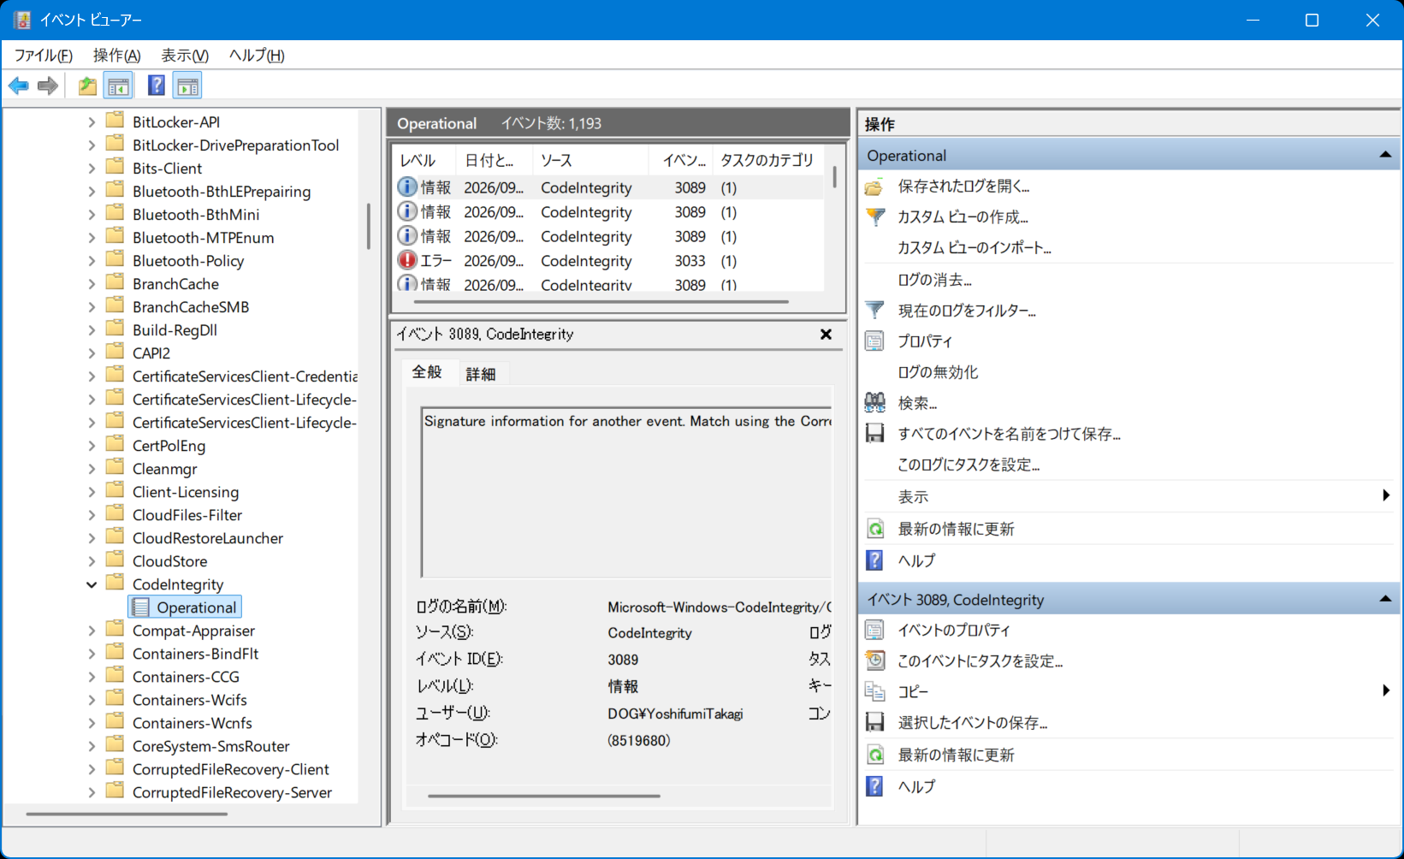Click the refresh icon in event 3089 section
1404x859 pixels.
tap(874, 755)
